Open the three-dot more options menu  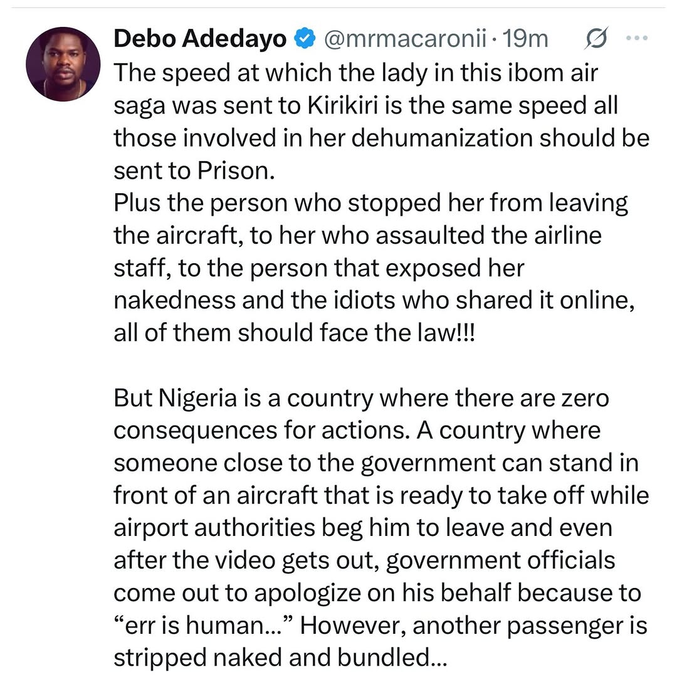tap(636, 38)
